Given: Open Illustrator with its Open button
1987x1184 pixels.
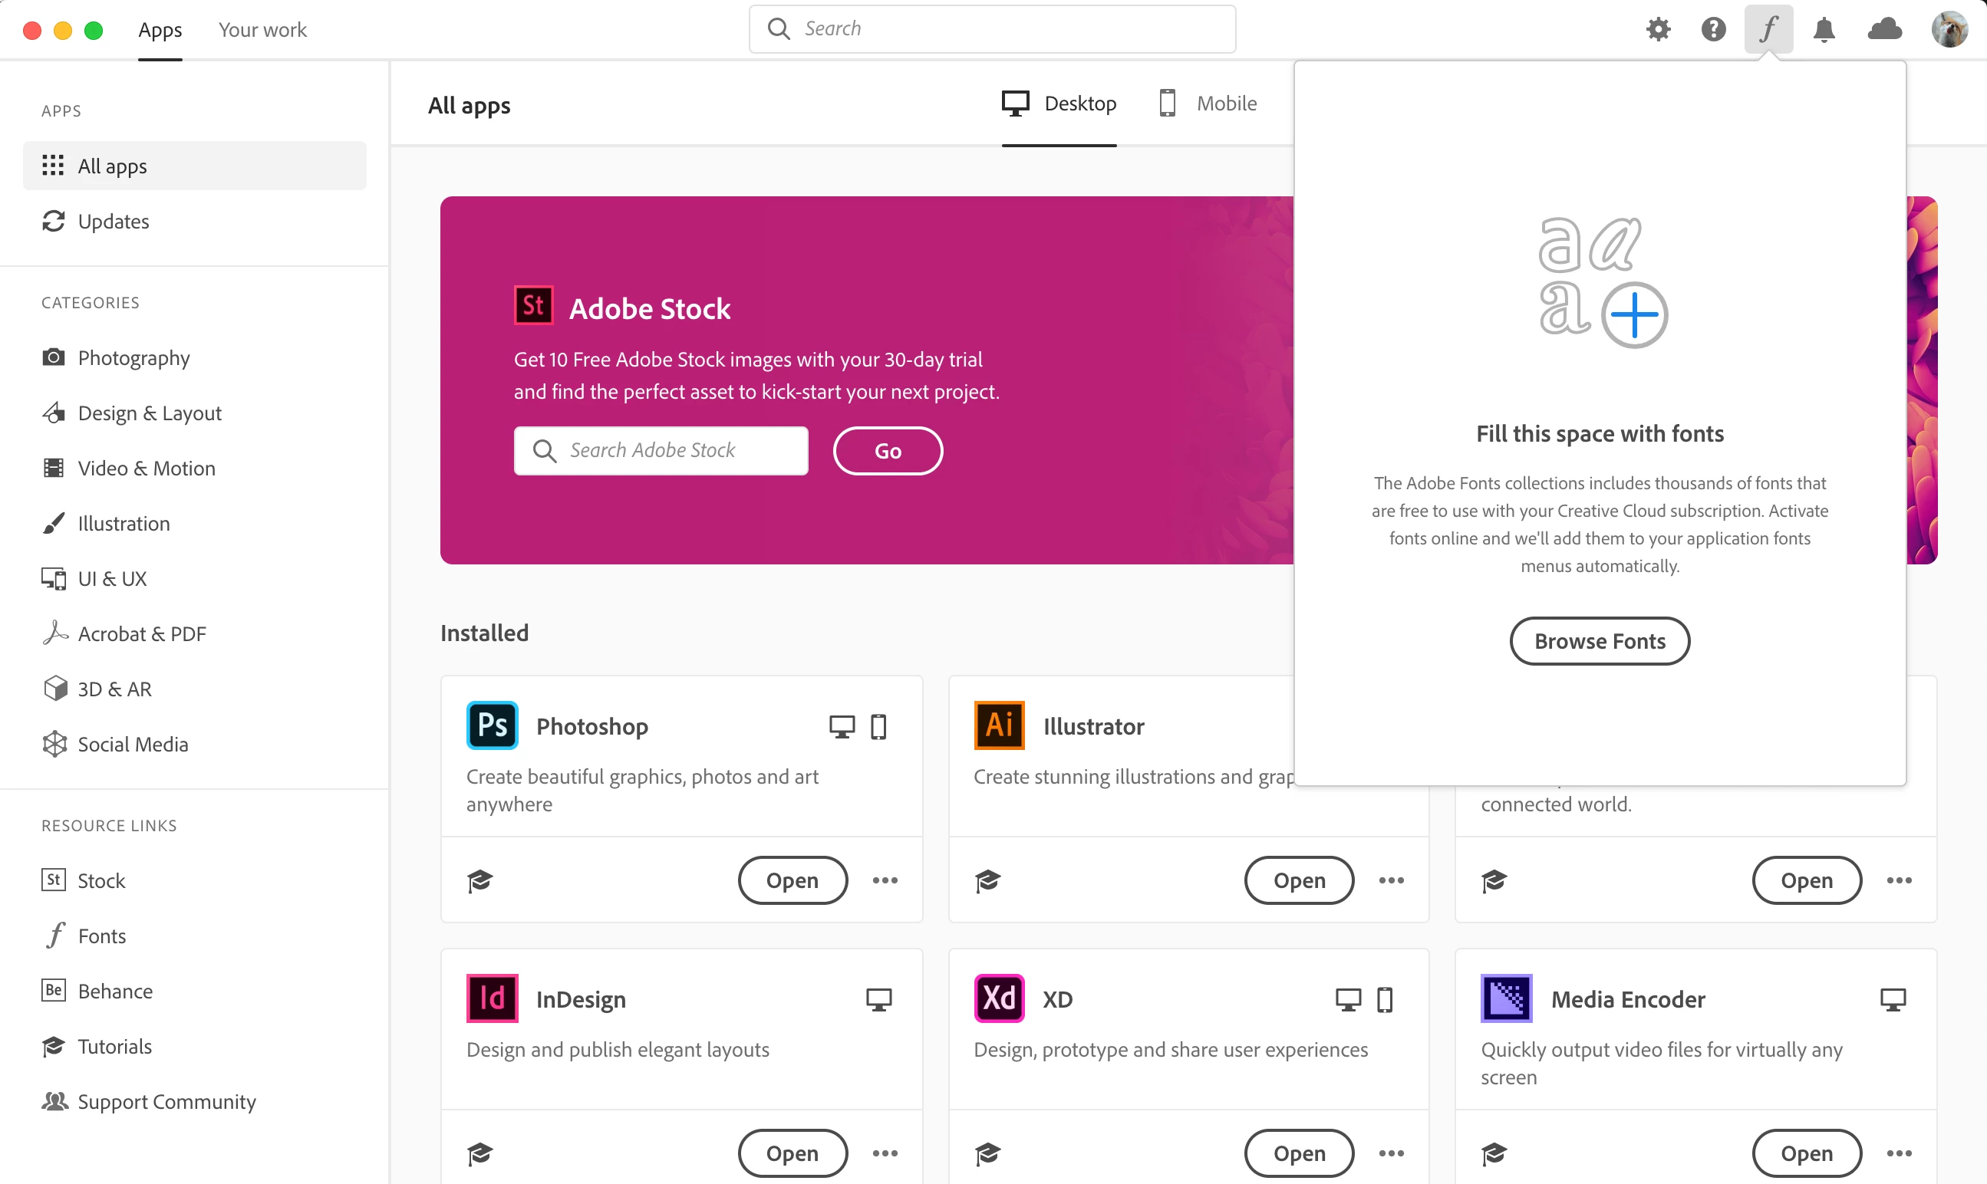Looking at the screenshot, I should coord(1298,881).
